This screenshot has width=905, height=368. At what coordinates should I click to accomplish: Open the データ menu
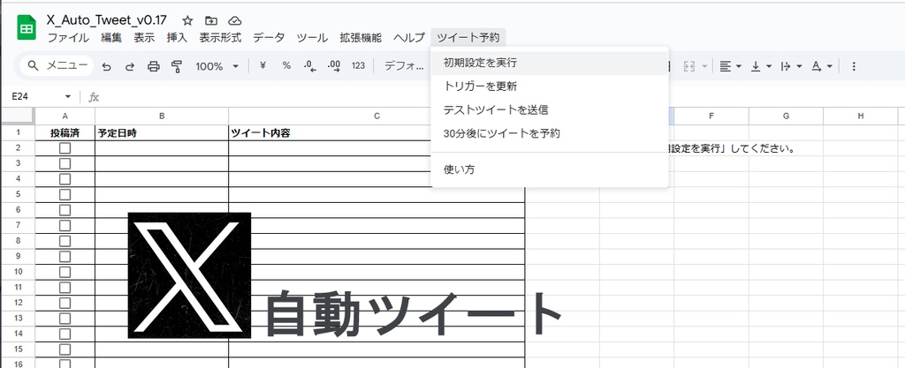pyautogui.click(x=269, y=38)
